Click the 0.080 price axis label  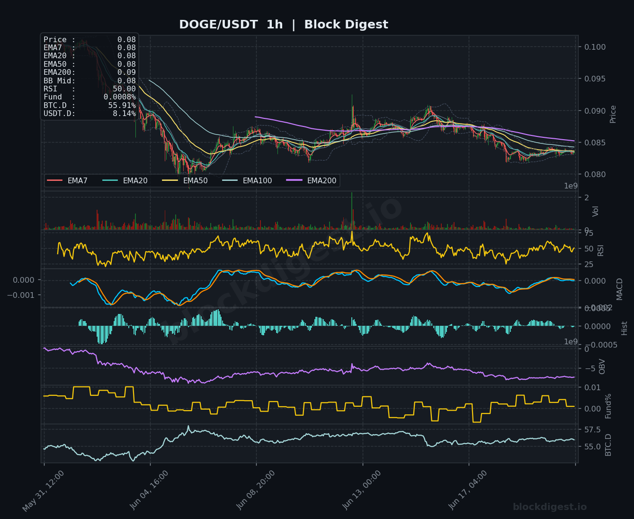pos(594,174)
